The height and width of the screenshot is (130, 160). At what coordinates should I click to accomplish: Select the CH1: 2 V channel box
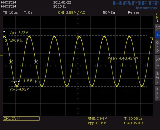tap(21, 118)
